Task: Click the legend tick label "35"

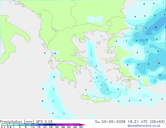Action: point(63,127)
